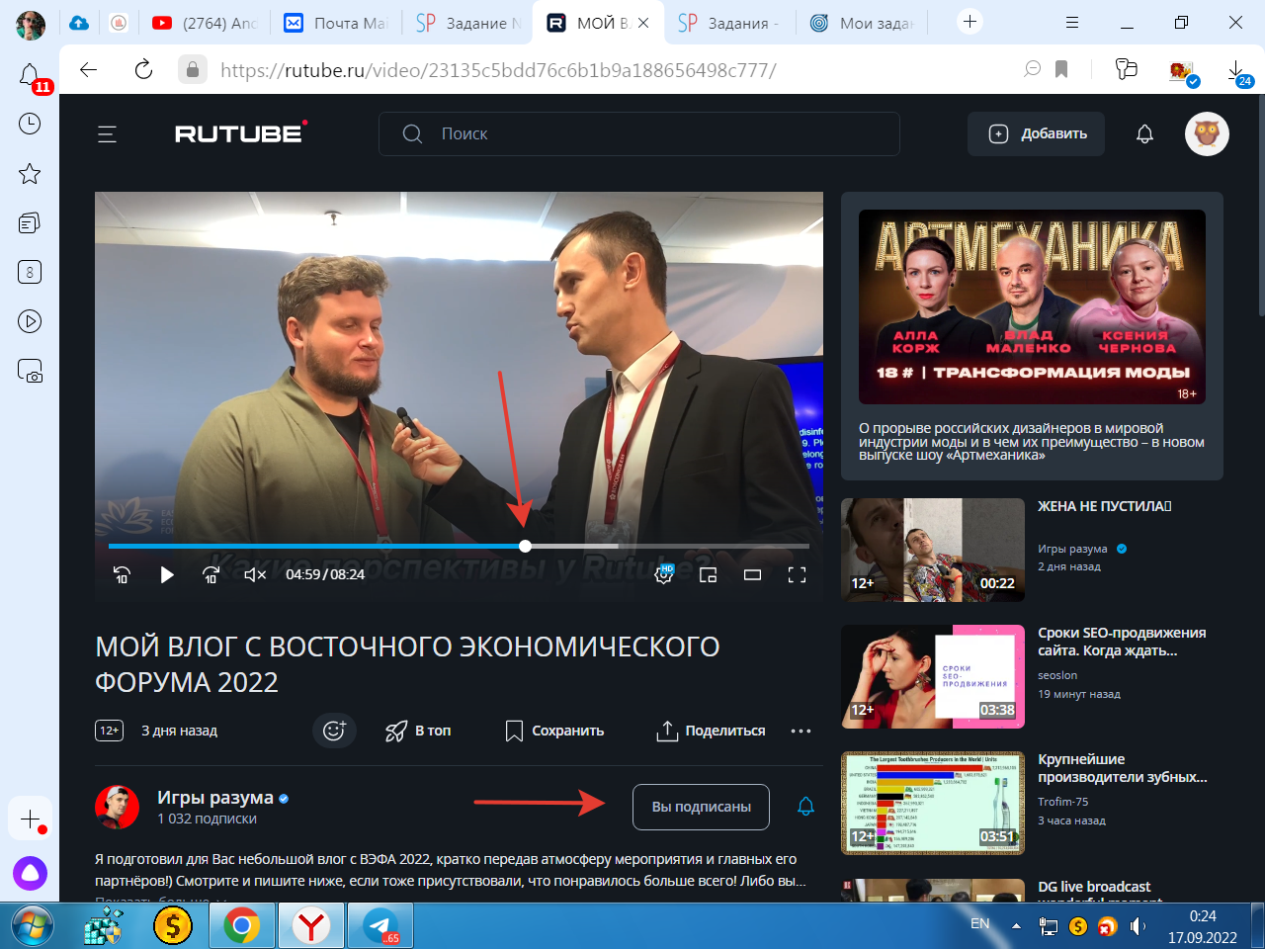This screenshot has width=1265, height=949.
Task: Open Chrome from taskbar
Action: [242, 927]
